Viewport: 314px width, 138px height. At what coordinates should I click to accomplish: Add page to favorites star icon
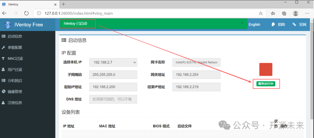point(261,13)
